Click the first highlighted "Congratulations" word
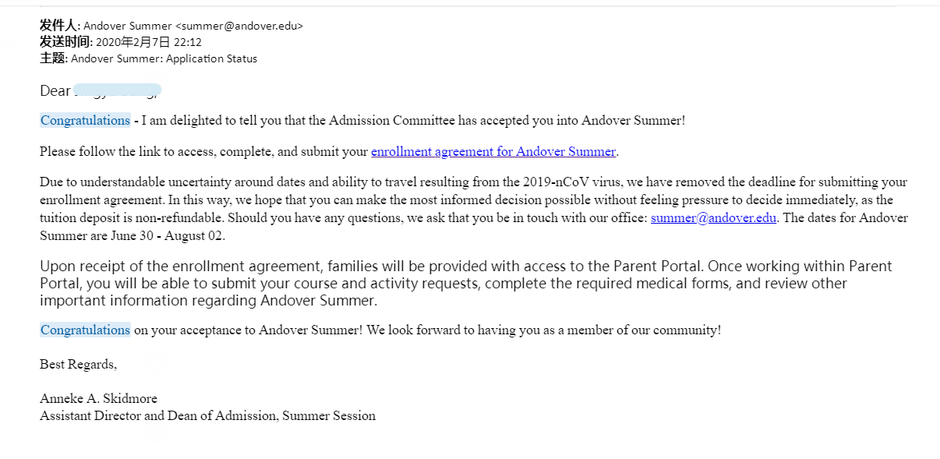The width and height of the screenshot is (940, 459). [85, 121]
